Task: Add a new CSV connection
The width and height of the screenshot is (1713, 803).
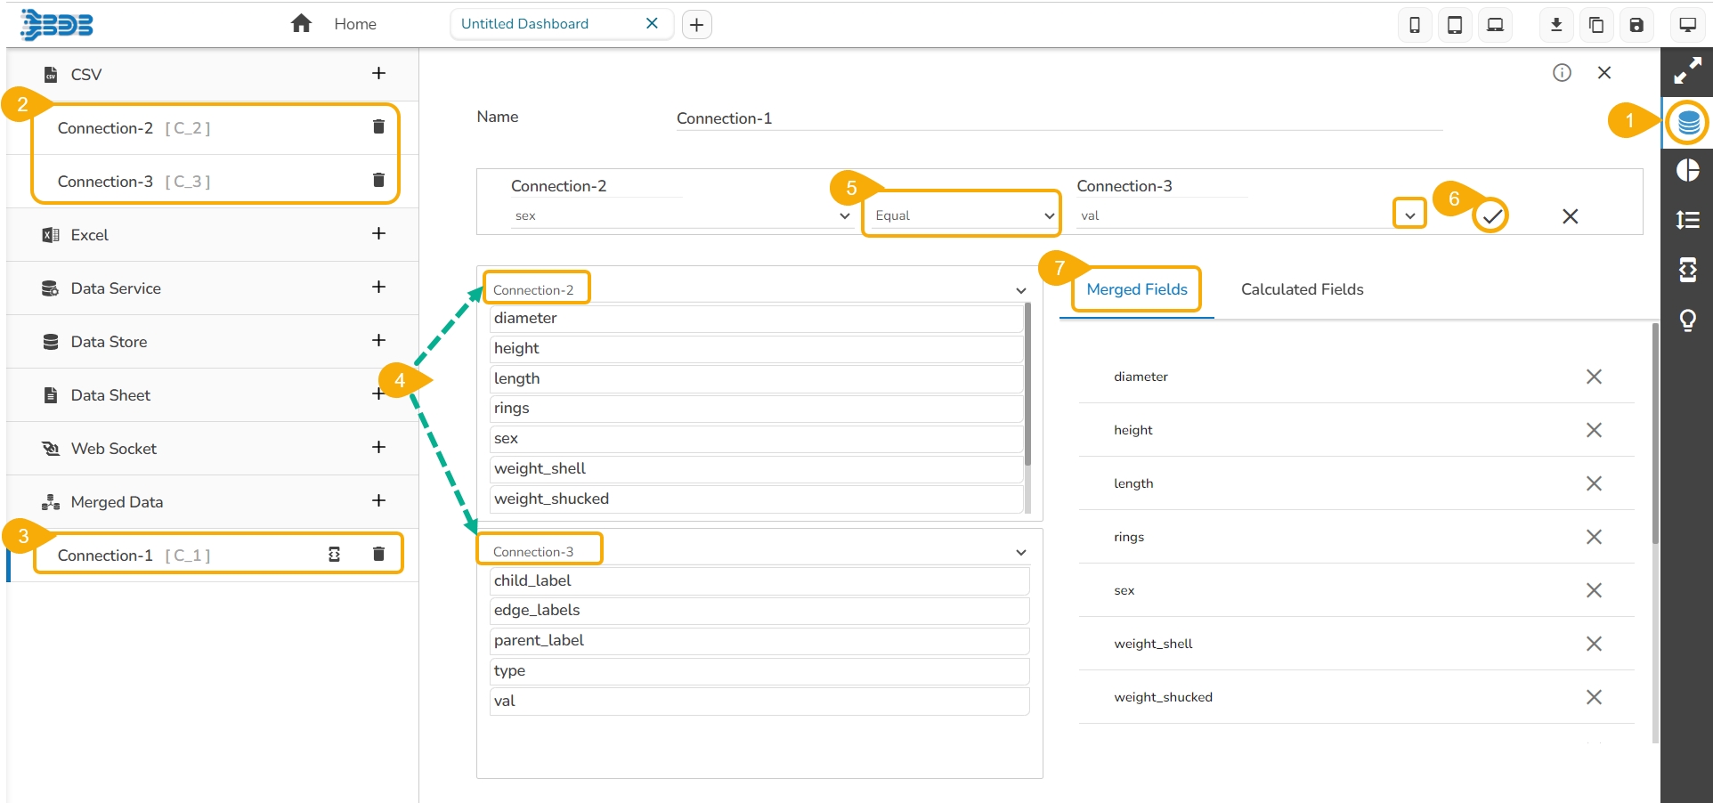Action: click(378, 74)
